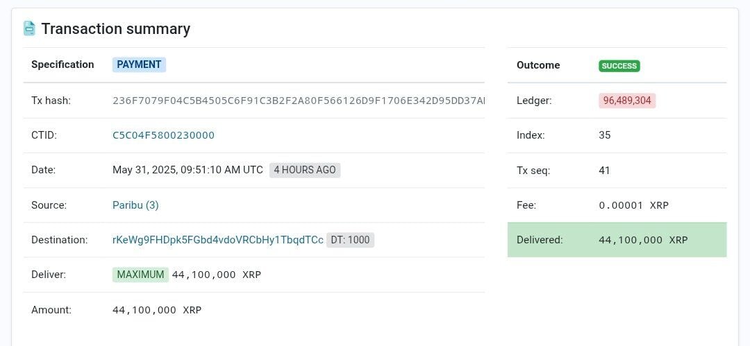The image size is (750, 346).
Task: Click the Delivered 44,100,000 XRP row
Action: (x=617, y=240)
